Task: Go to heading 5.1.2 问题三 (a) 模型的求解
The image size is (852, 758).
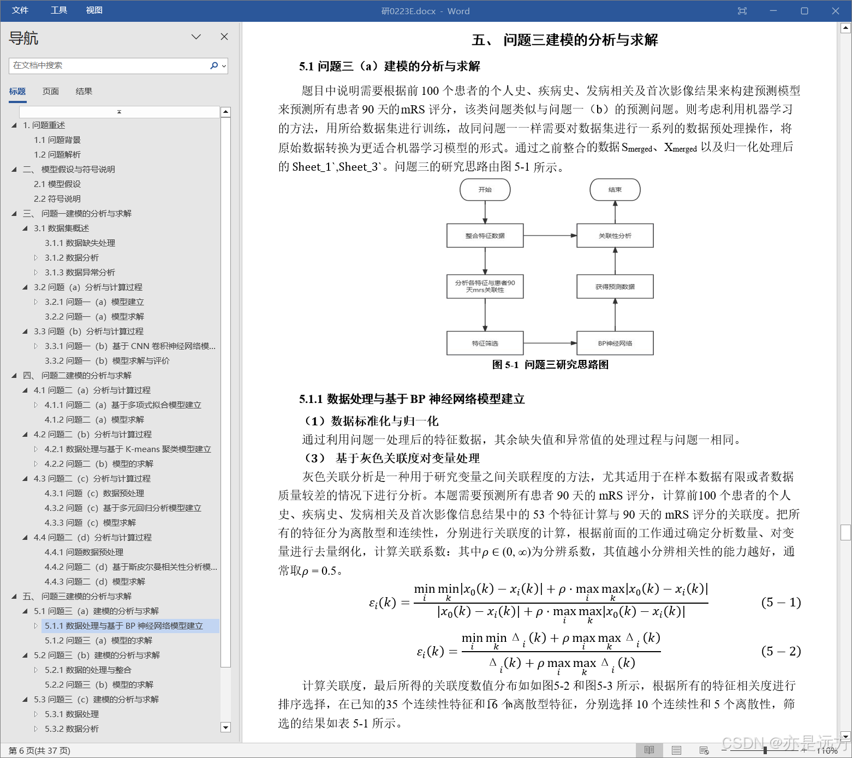Action: [x=99, y=641]
